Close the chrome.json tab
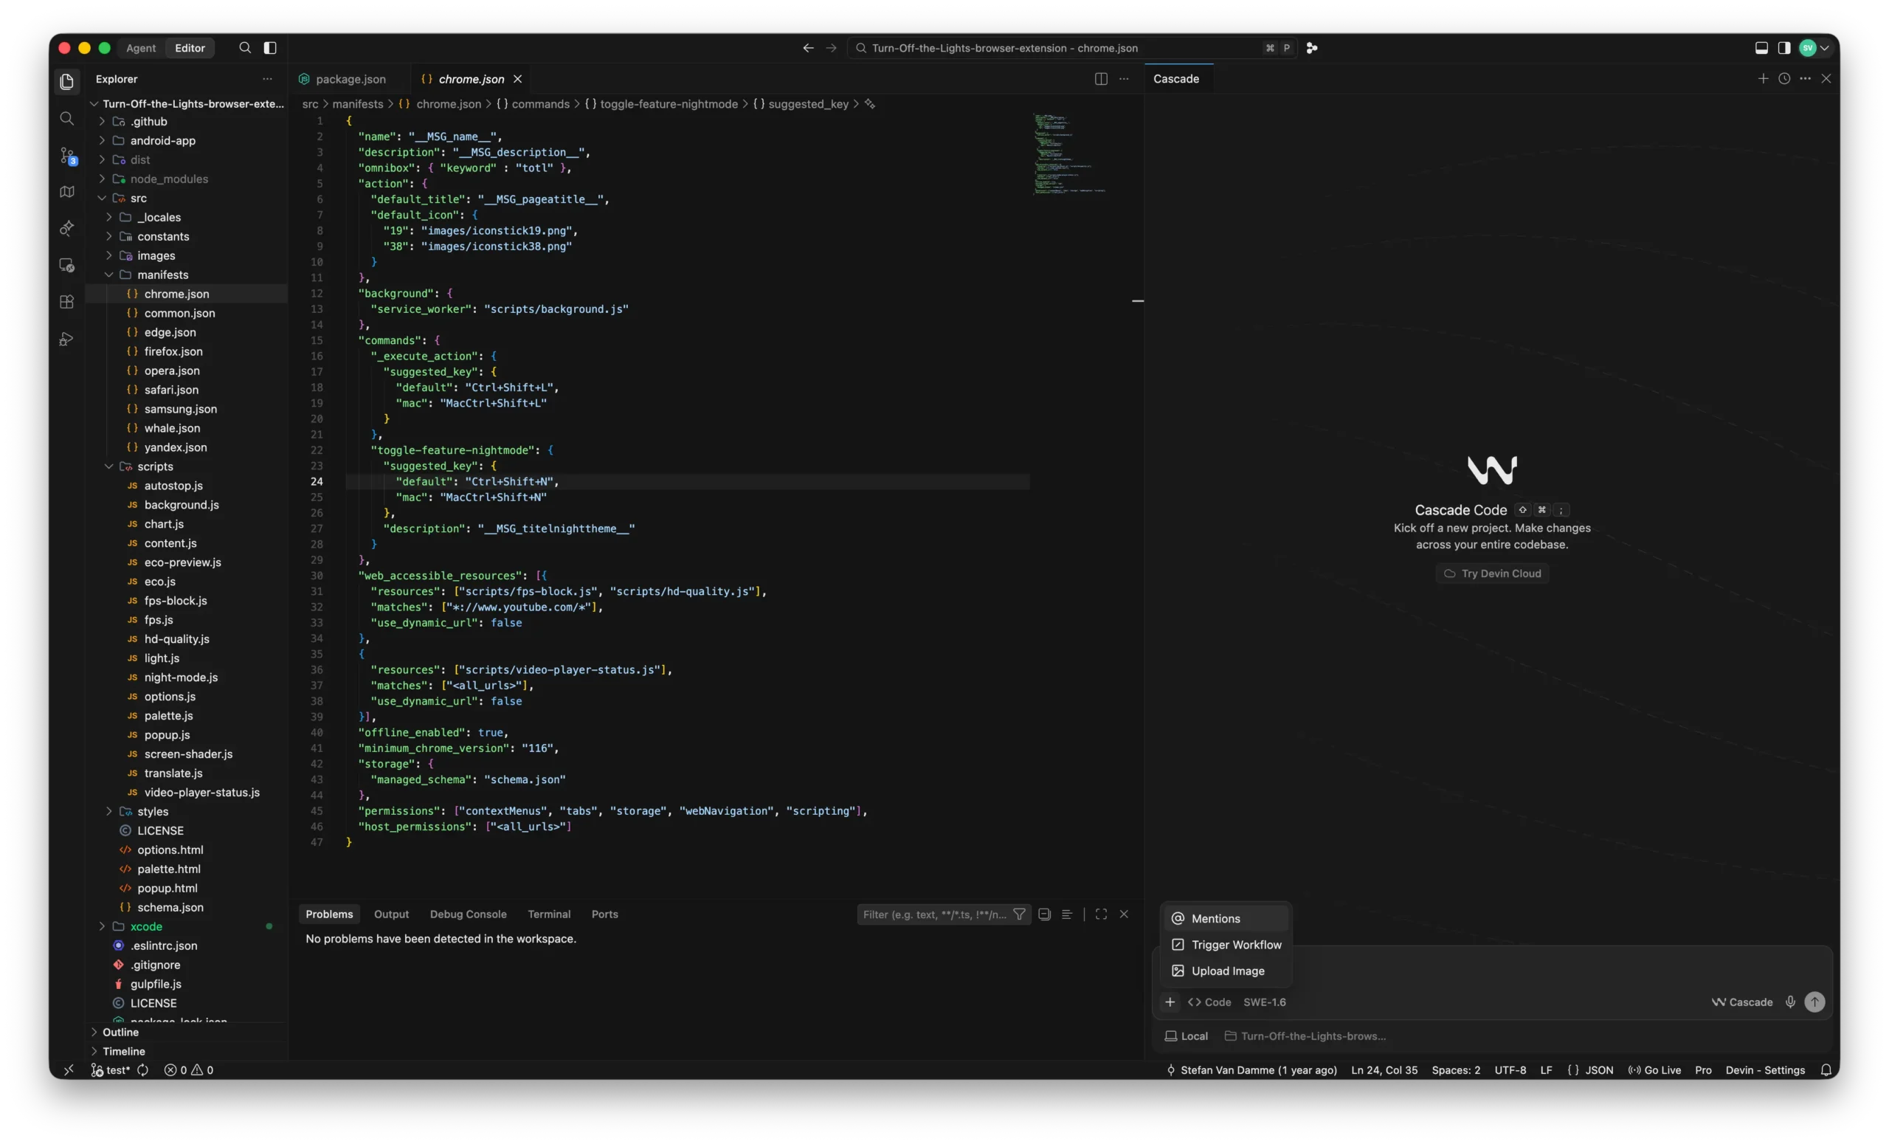 pyautogui.click(x=517, y=79)
